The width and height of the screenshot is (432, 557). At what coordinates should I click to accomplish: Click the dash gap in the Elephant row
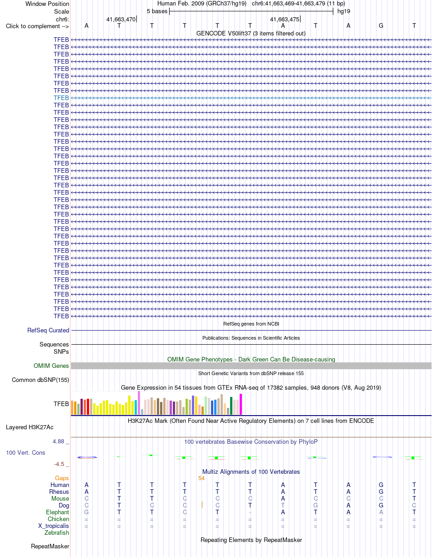tap(250, 512)
